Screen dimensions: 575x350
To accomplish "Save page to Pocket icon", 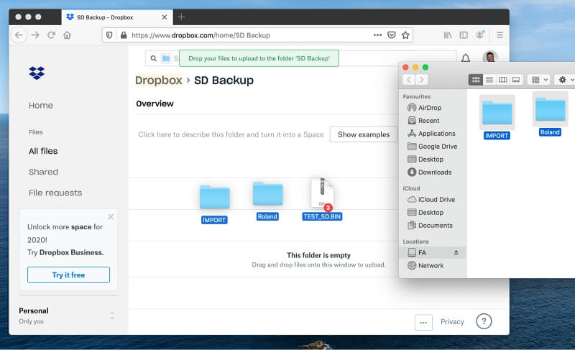I will pyautogui.click(x=392, y=35).
